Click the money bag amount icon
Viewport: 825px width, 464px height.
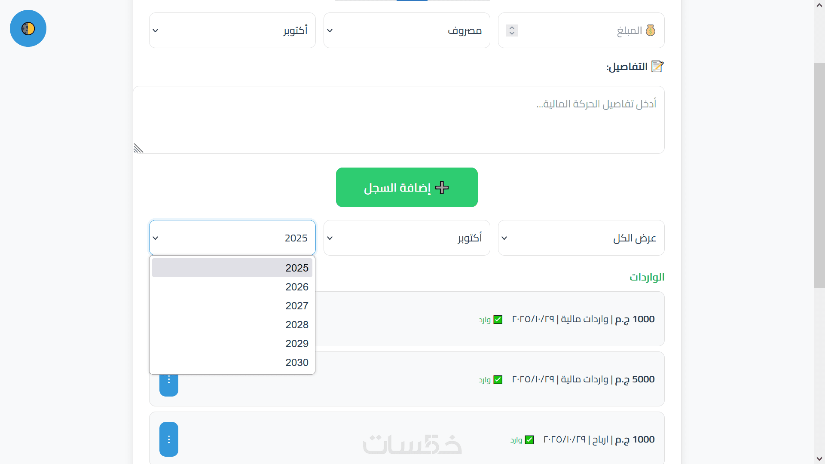pos(651,31)
